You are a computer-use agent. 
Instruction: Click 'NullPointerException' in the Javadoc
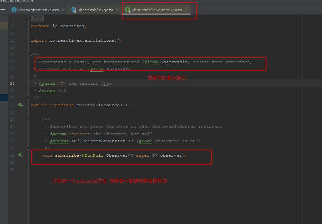pyautogui.click(x=98, y=141)
